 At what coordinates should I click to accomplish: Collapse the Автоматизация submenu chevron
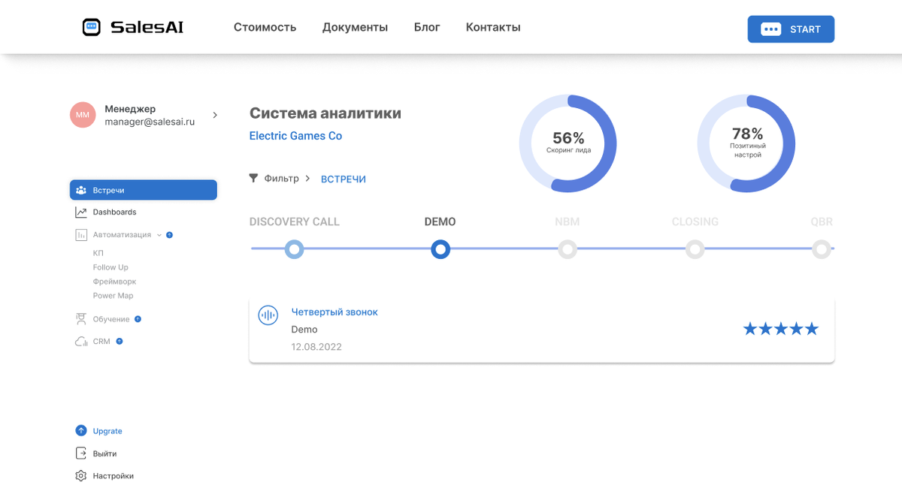click(159, 235)
